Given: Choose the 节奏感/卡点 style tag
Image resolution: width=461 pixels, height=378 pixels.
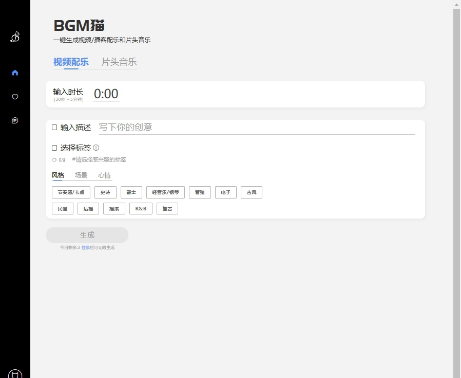Looking at the screenshot, I should (71, 192).
